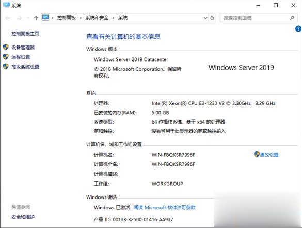The height and width of the screenshot is (228, 302).
Task: Open help with the blue question mark
Action: point(298,29)
